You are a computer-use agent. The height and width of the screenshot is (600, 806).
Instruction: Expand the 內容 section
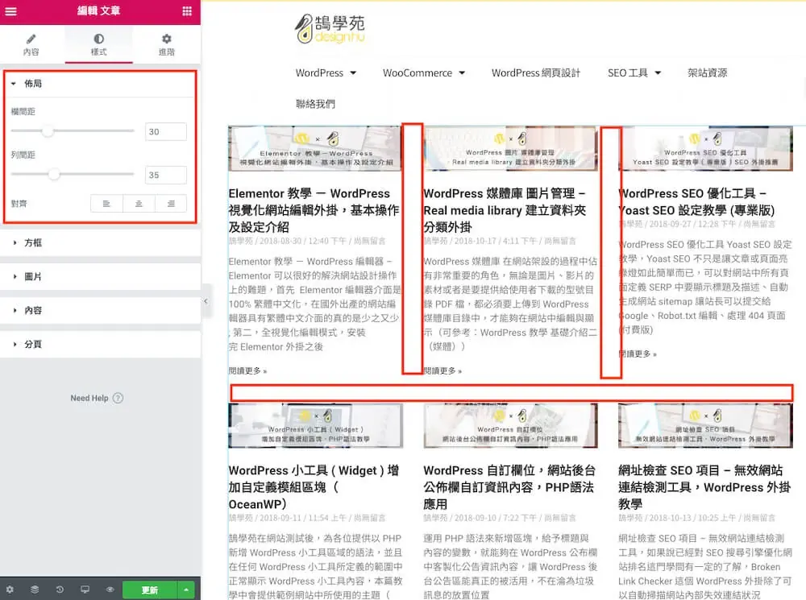[x=100, y=310]
